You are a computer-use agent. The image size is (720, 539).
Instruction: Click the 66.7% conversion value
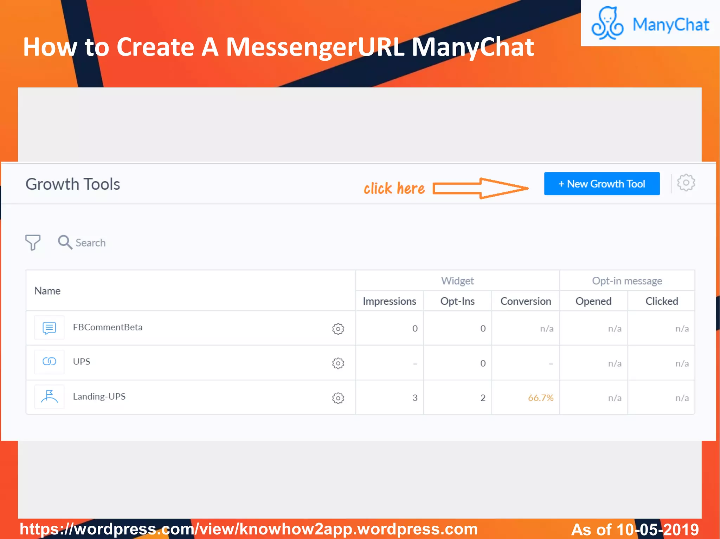tap(540, 398)
